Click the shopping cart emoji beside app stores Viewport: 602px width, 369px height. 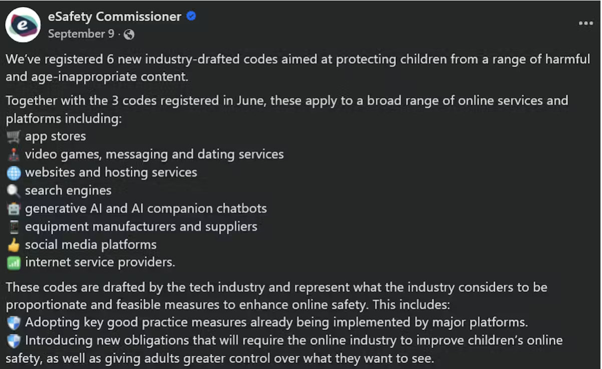click(x=14, y=136)
